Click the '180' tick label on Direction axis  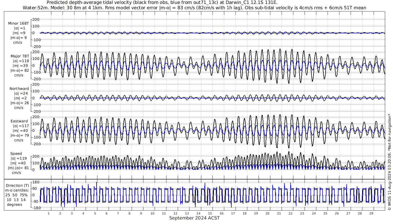point(35,182)
